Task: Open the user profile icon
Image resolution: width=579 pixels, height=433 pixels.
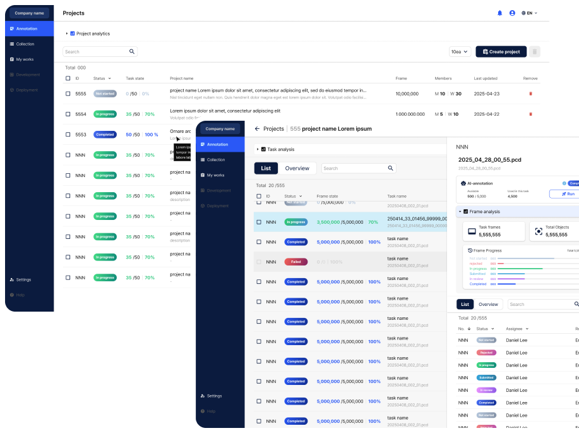Action: pos(512,13)
